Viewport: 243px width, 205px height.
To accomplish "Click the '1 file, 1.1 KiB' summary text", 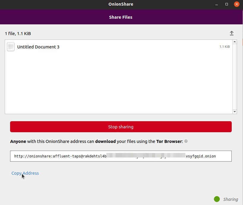I will pyautogui.click(x=18, y=34).
